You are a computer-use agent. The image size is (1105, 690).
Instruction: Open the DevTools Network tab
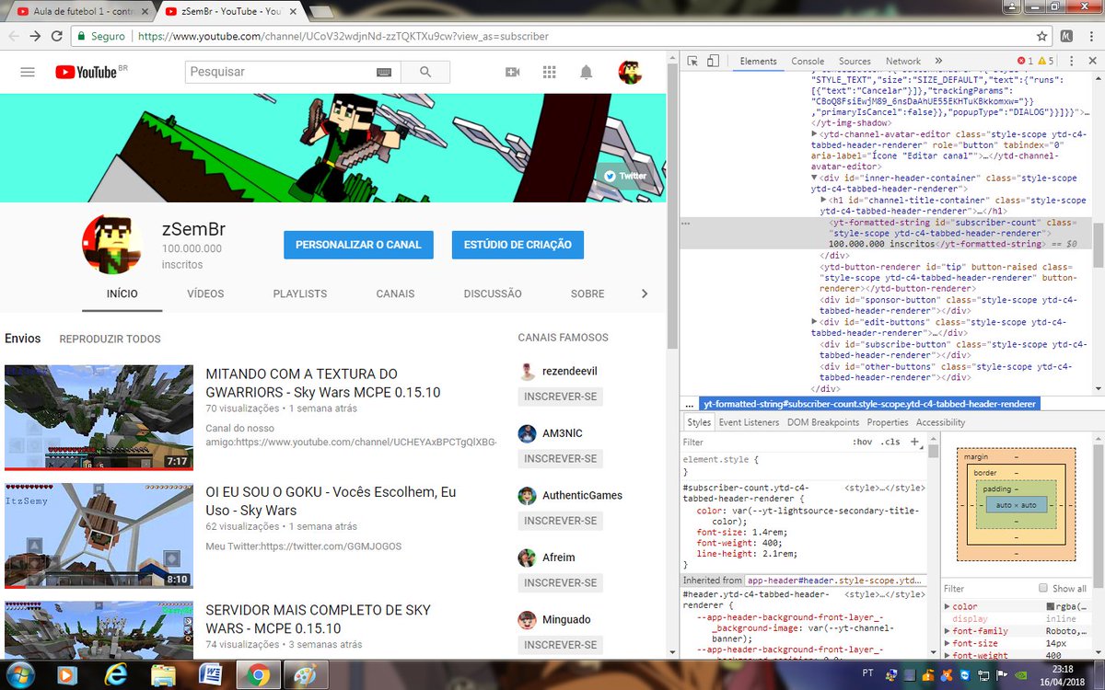903,61
